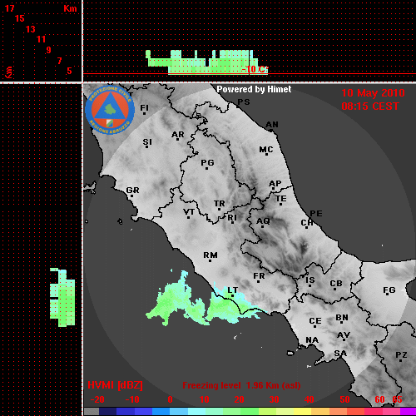Click the 10 May 2010 date text
Viewport: 416px width, 416px height.
point(373,93)
